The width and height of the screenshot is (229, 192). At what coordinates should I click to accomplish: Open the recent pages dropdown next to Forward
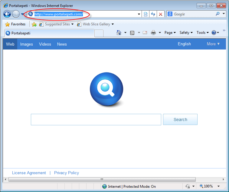click(22, 14)
